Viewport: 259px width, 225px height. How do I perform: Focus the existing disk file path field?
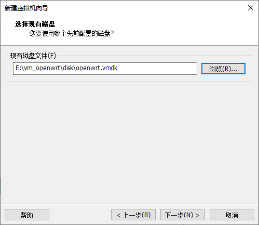pyautogui.click(x=105, y=69)
